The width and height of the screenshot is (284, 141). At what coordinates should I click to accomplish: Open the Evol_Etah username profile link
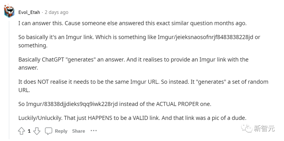29,12
